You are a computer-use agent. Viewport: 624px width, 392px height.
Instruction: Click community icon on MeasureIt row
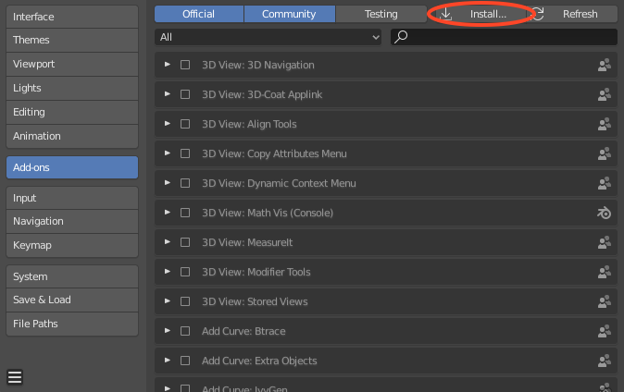(x=605, y=242)
